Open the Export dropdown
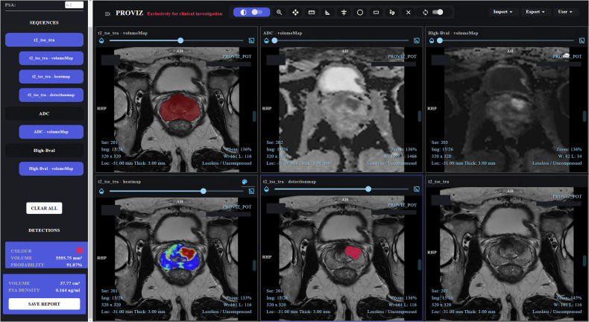The width and height of the screenshot is (589, 322). click(x=535, y=12)
